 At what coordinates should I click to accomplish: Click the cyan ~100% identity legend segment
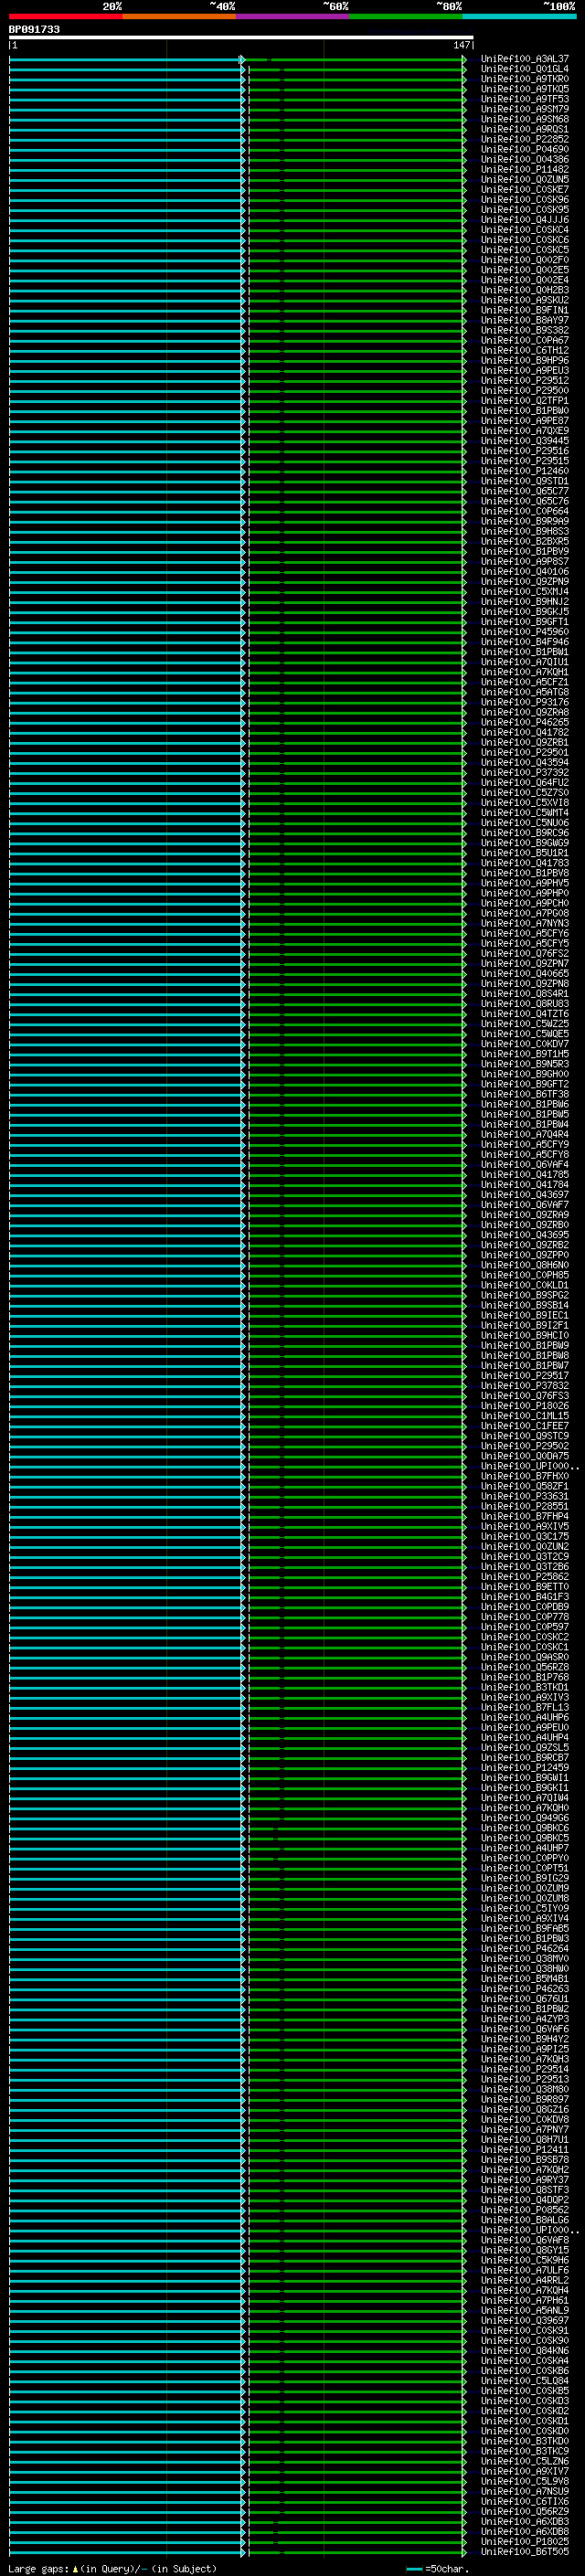click(x=519, y=16)
